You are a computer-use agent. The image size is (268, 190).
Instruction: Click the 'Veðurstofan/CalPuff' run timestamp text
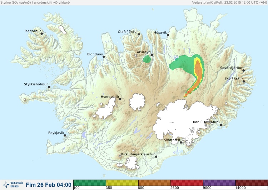click(229, 2)
